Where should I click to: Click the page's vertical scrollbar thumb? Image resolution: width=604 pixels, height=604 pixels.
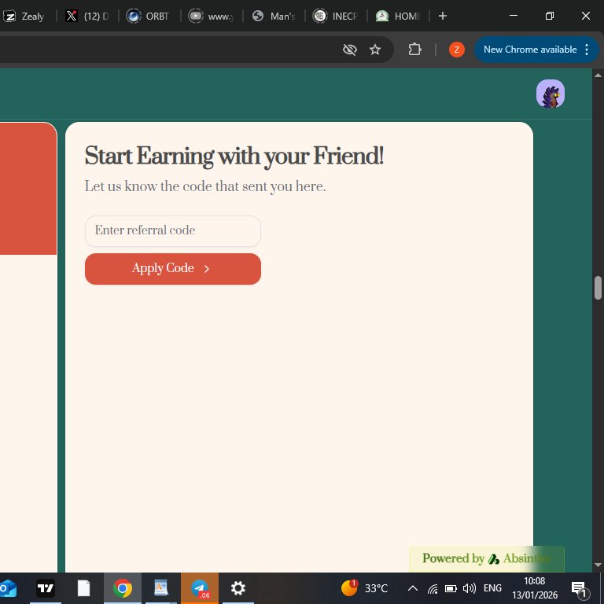pyautogui.click(x=598, y=288)
